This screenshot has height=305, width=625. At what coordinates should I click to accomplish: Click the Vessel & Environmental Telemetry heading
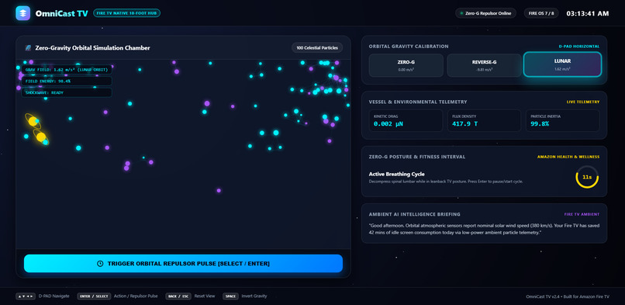click(x=418, y=102)
